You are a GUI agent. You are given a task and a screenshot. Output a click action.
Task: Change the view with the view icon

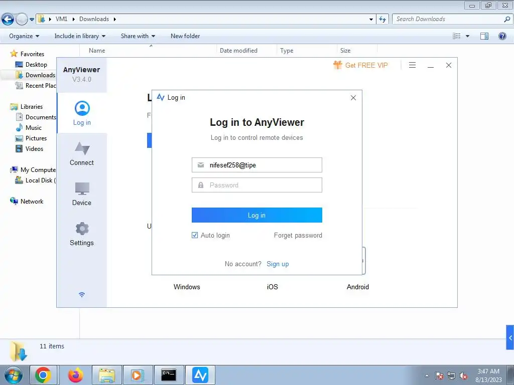point(457,36)
